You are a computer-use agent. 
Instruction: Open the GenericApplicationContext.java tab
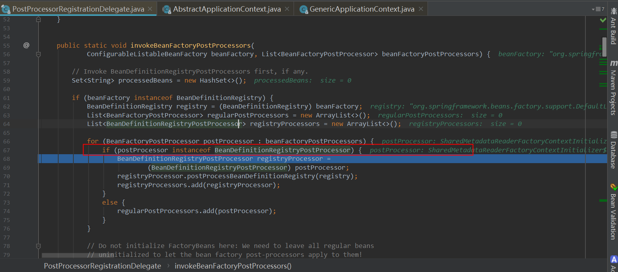[x=362, y=9]
